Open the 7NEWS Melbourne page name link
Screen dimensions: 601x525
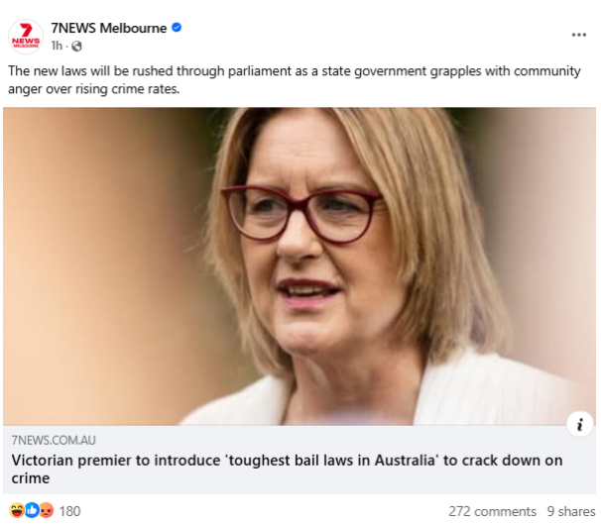coord(109,28)
